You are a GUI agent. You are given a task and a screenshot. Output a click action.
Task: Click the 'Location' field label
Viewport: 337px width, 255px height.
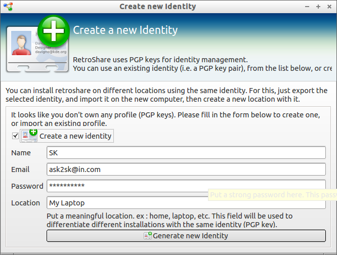pyautogui.click(x=26, y=203)
